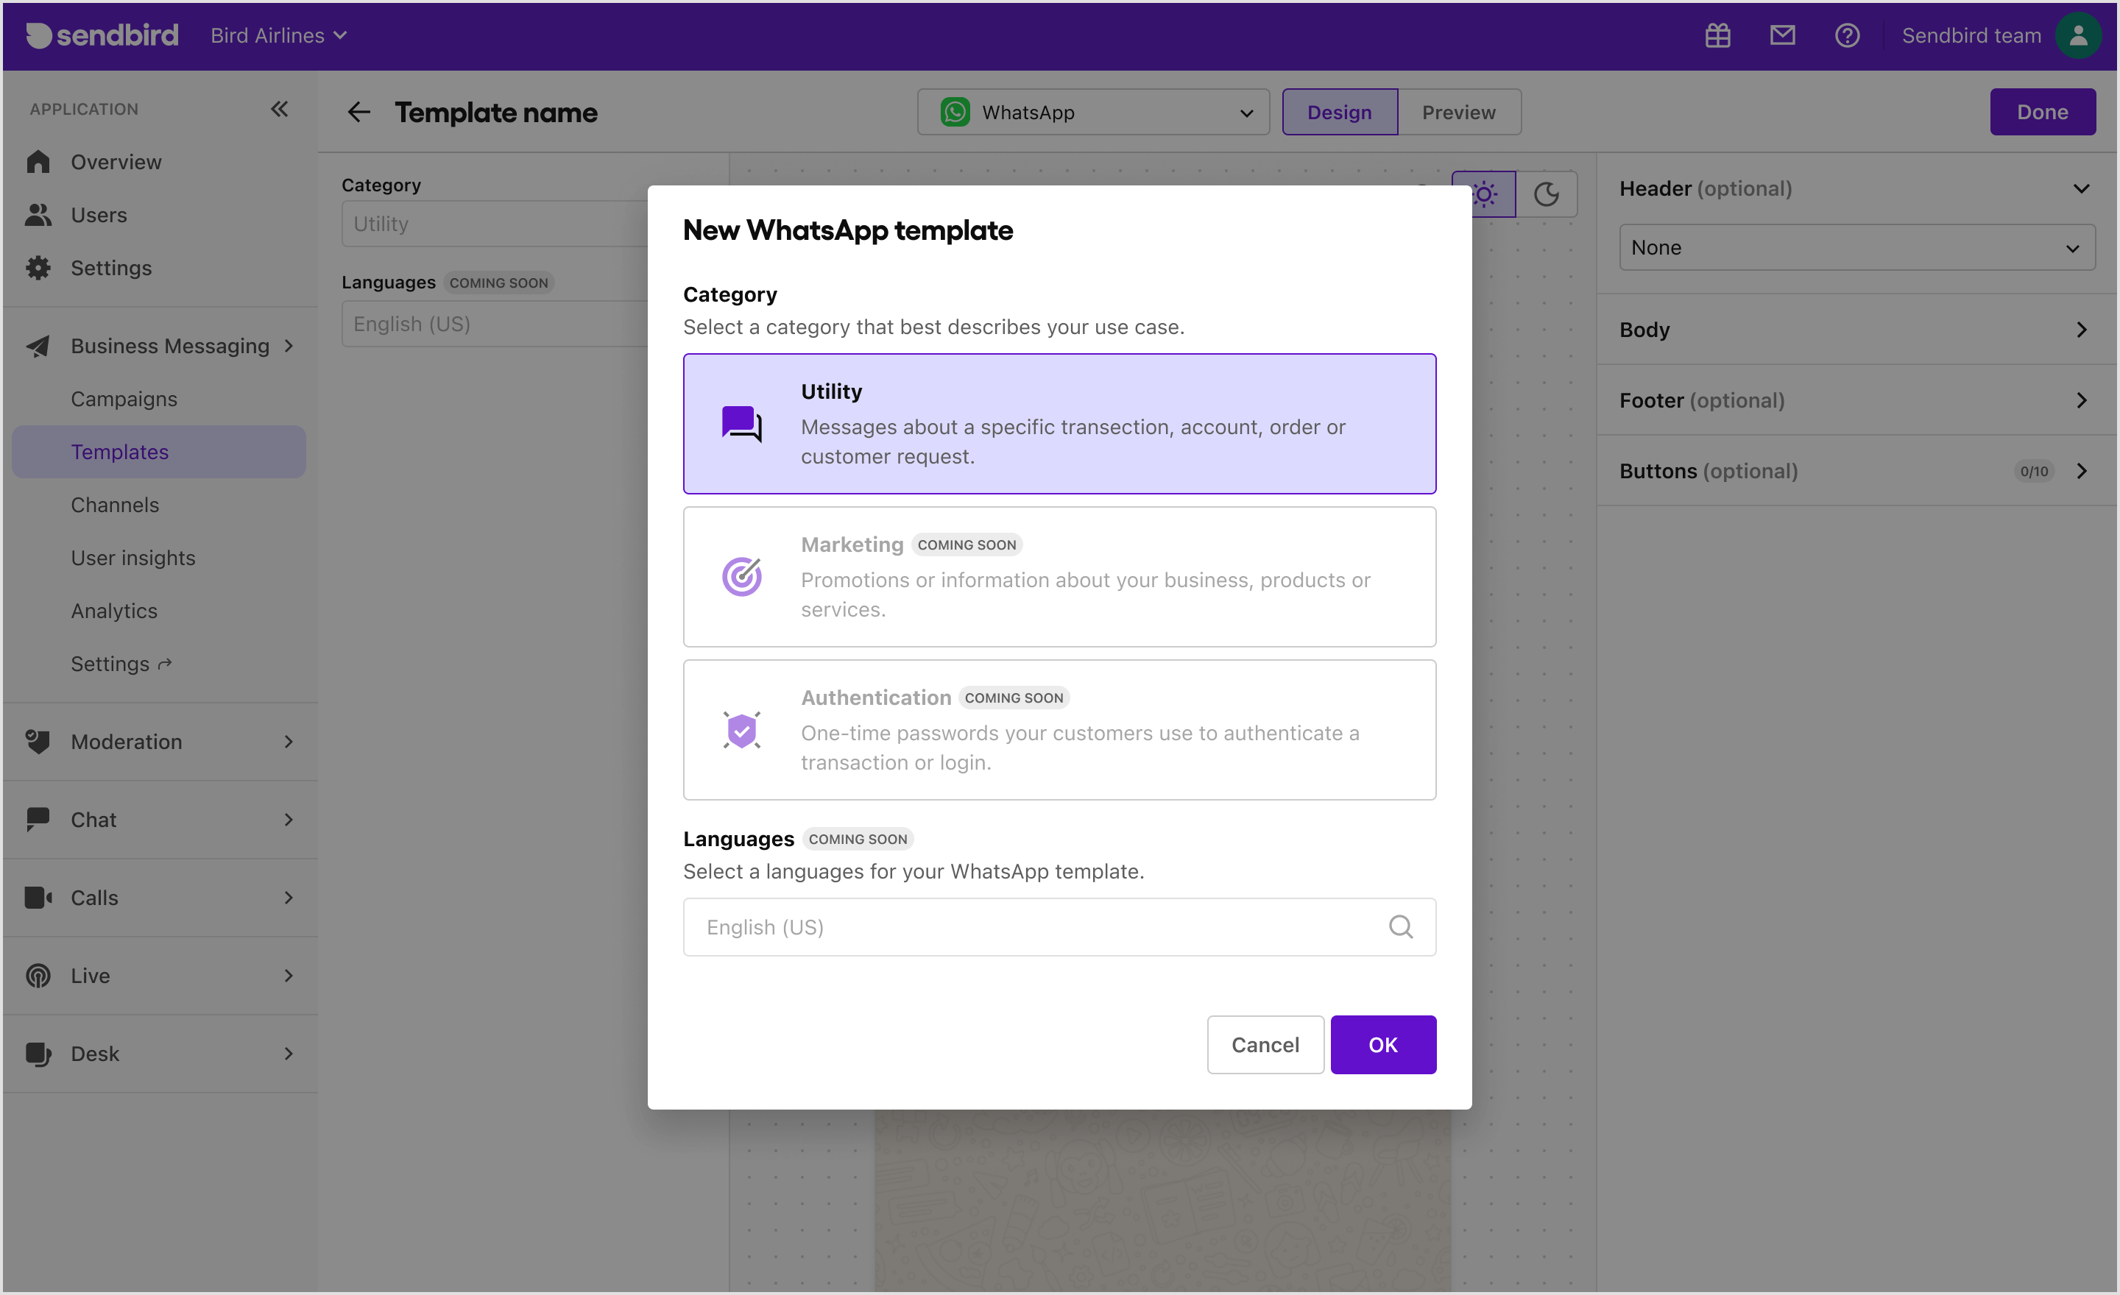Open the Templates page in the sidebar
The image size is (2120, 1295).
point(119,452)
